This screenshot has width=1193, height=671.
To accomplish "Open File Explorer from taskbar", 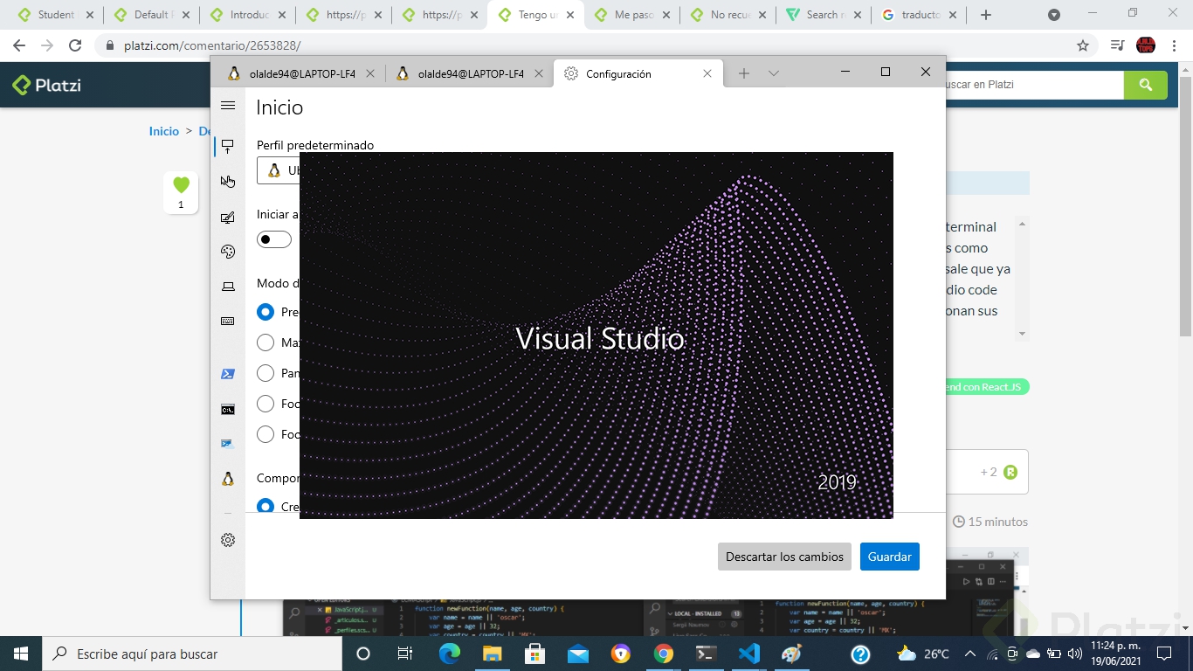I will (x=492, y=654).
